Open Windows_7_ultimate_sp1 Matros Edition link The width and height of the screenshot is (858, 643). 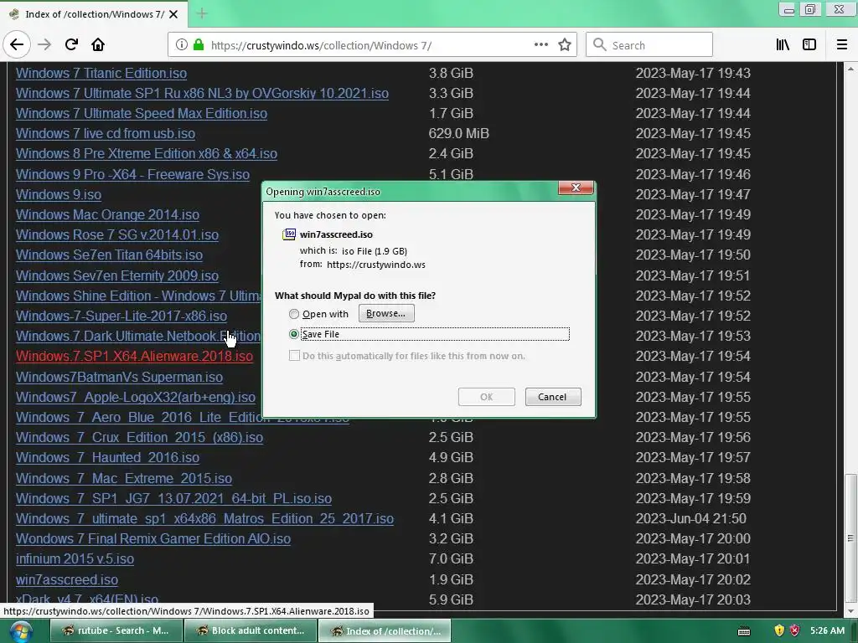tap(204, 519)
